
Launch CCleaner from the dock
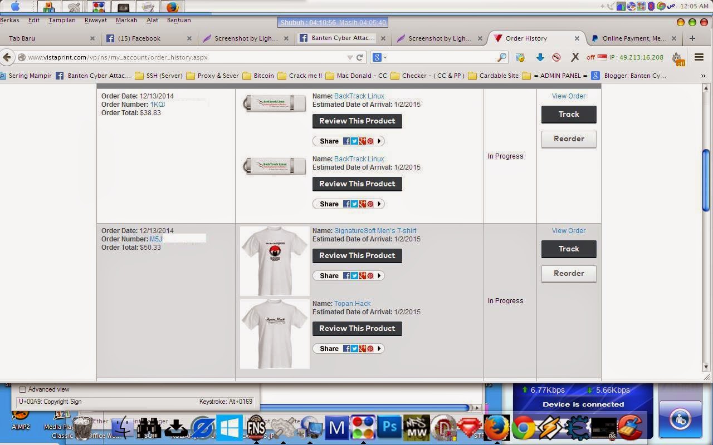631,428
